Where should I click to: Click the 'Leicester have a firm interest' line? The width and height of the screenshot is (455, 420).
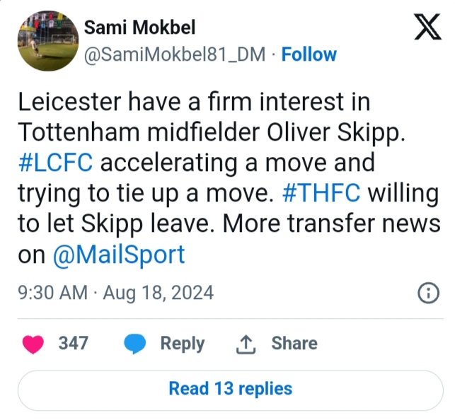(x=194, y=103)
